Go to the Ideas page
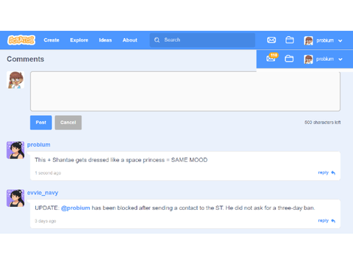353x264 pixels. coord(105,40)
